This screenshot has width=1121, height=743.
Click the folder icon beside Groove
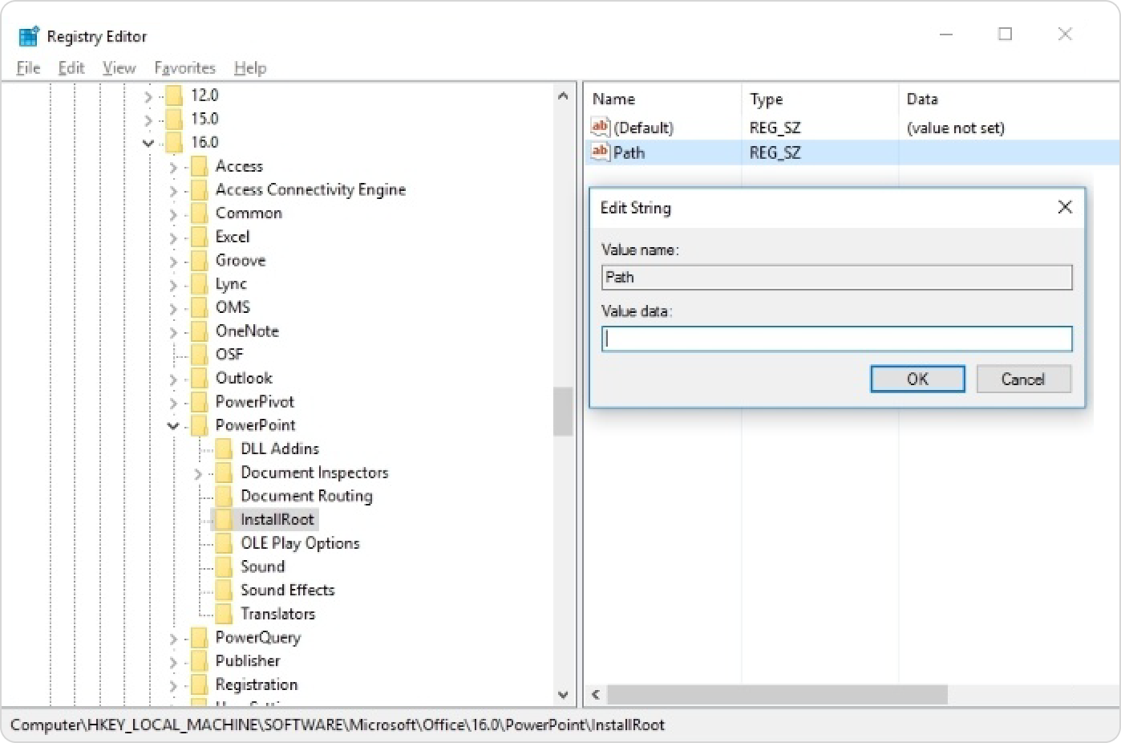point(199,261)
